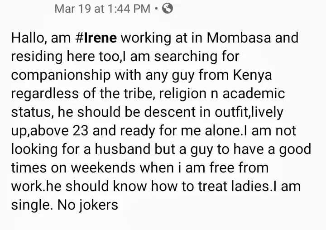Click the word companionship in the post
This screenshot has height=230, width=326.
tap(61, 75)
